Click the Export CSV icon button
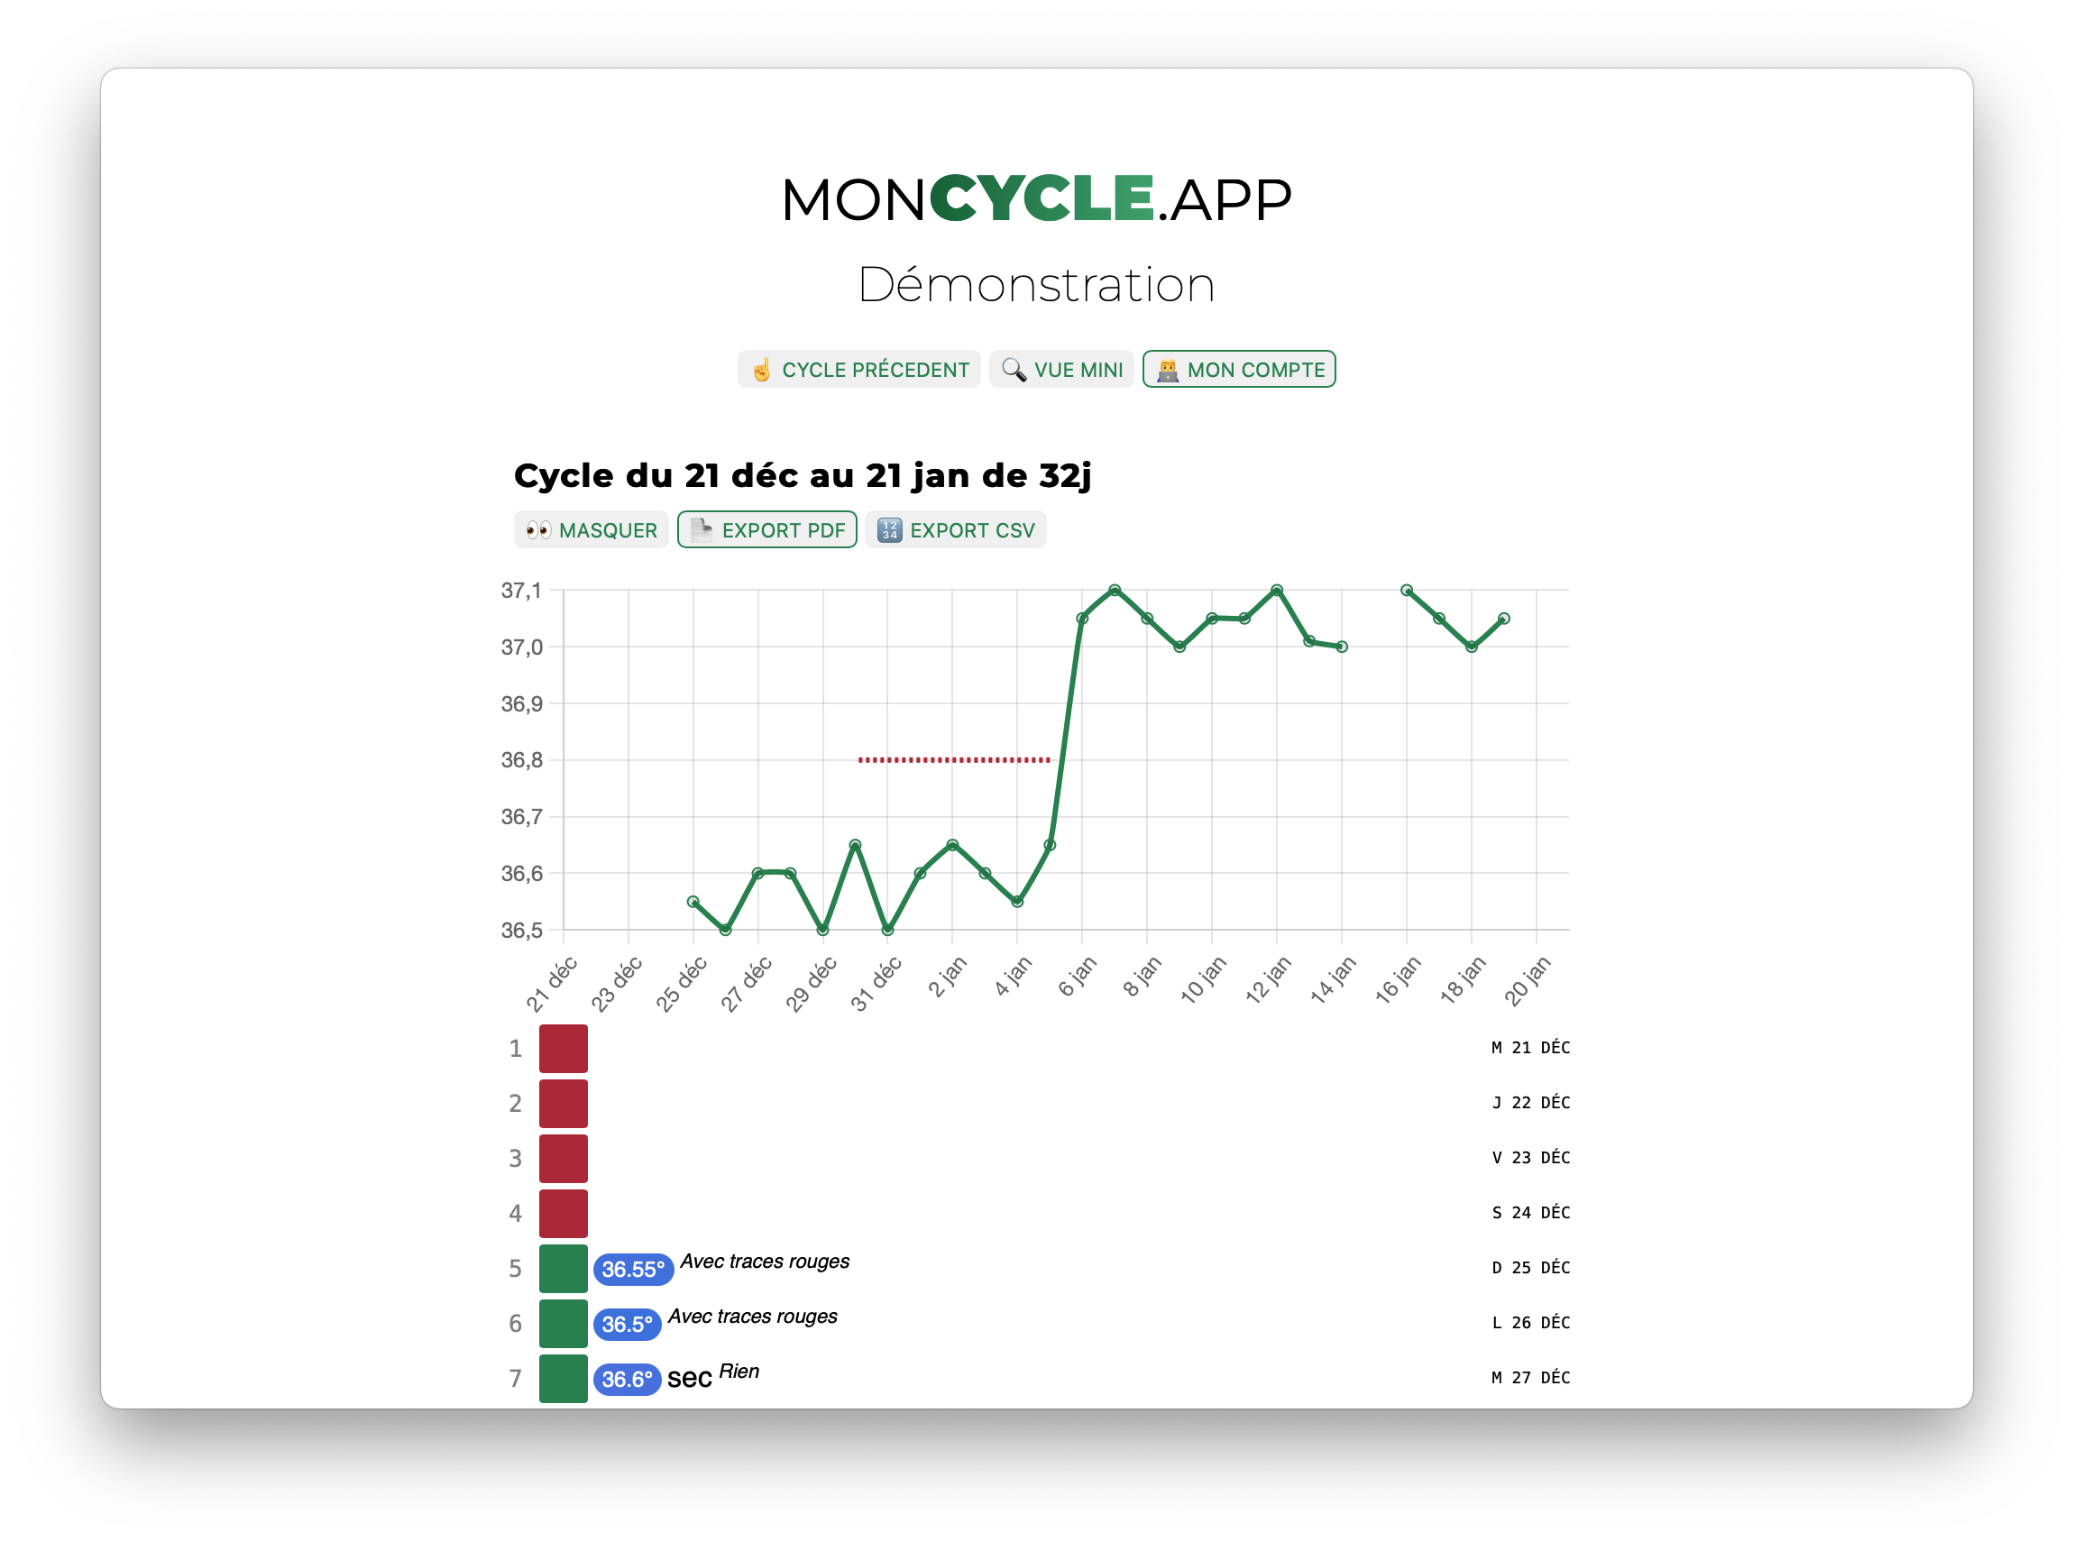 pyautogui.click(x=886, y=531)
